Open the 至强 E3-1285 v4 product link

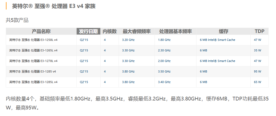[x=32, y=71]
